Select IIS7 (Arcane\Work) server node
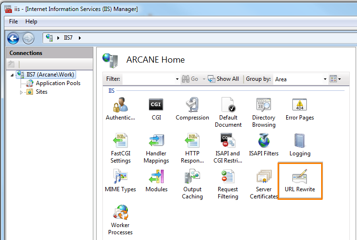 point(46,75)
